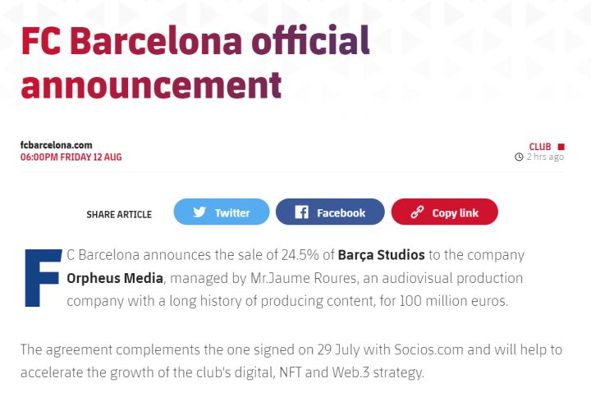This screenshot has width=591, height=406.
Task: Click the SHARE ARTICLE label
Action: 119,214
